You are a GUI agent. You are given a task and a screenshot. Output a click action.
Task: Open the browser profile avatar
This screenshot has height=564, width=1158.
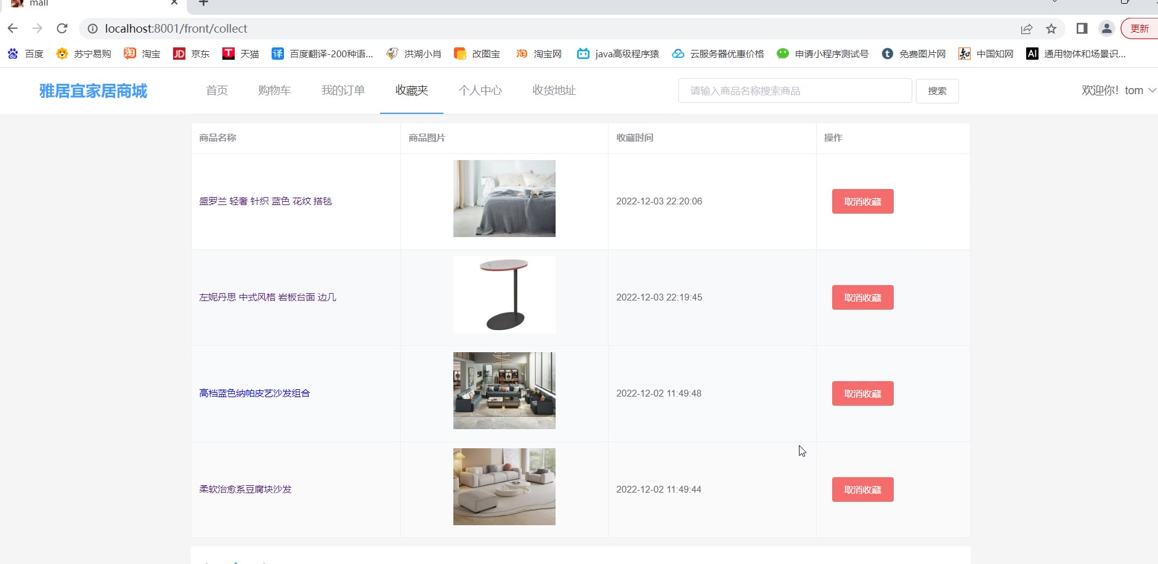pos(1107,28)
